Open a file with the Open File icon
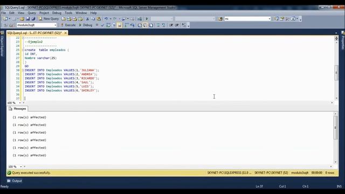 22,19
